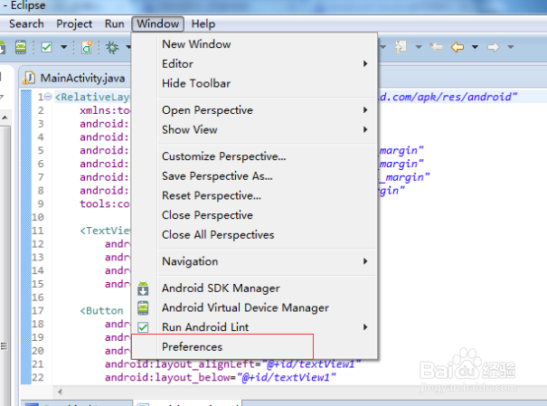Click the Forward navigation arrow
The width and height of the screenshot is (547, 406).
coord(493,47)
